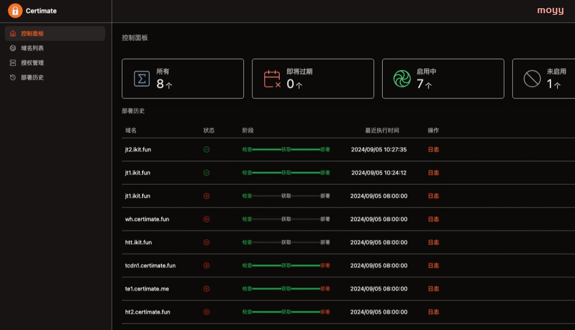The height and width of the screenshot is (330, 575).
Task: Open the 0 个 count under 即将过期
Action: pos(294,84)
